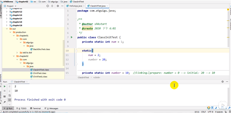This screenshot has height=113, width=231.
Task: Rerun ClassInitTest with green play icon
Action: coord(5,86)
